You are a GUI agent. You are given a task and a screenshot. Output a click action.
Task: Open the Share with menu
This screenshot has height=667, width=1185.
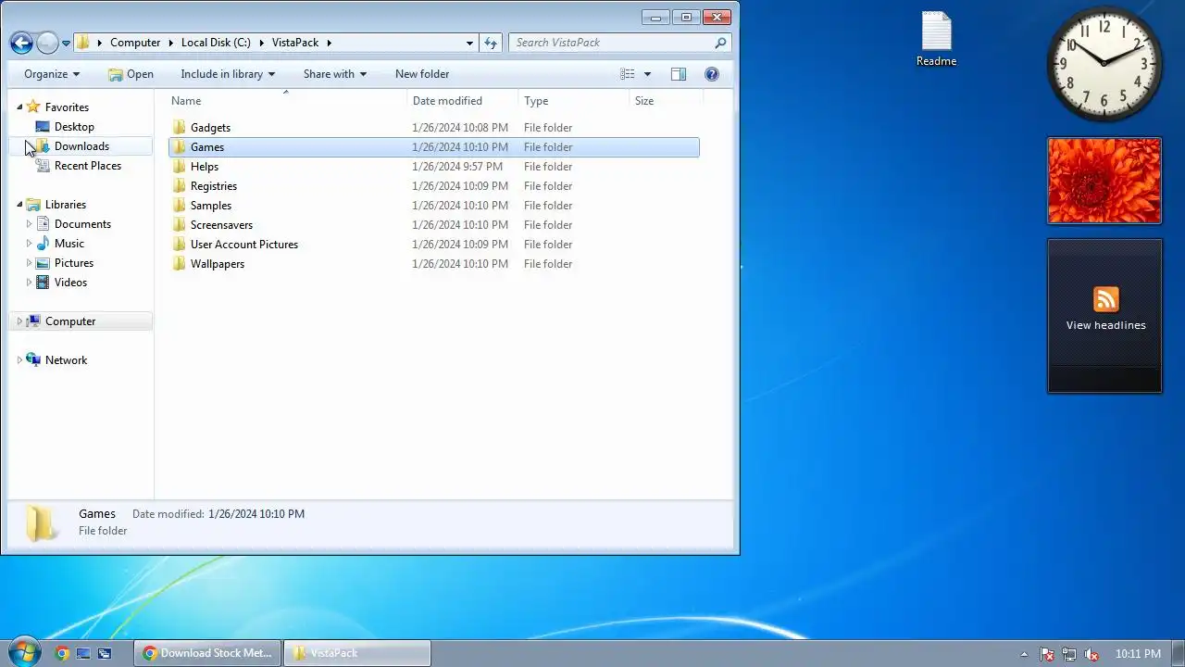[x=335, y=74]
